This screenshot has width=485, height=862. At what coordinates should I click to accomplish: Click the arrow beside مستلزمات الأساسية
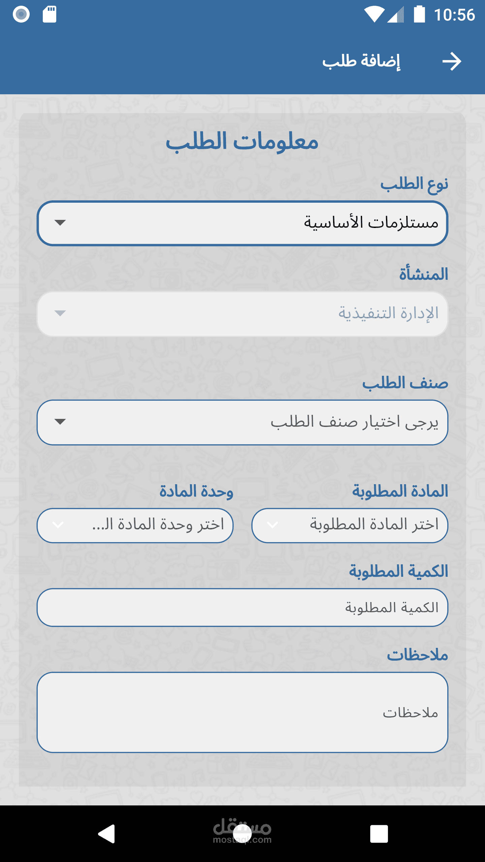click(60, 223)
